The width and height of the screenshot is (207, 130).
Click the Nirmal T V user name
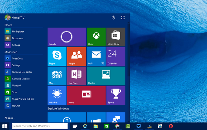point(18,18)
